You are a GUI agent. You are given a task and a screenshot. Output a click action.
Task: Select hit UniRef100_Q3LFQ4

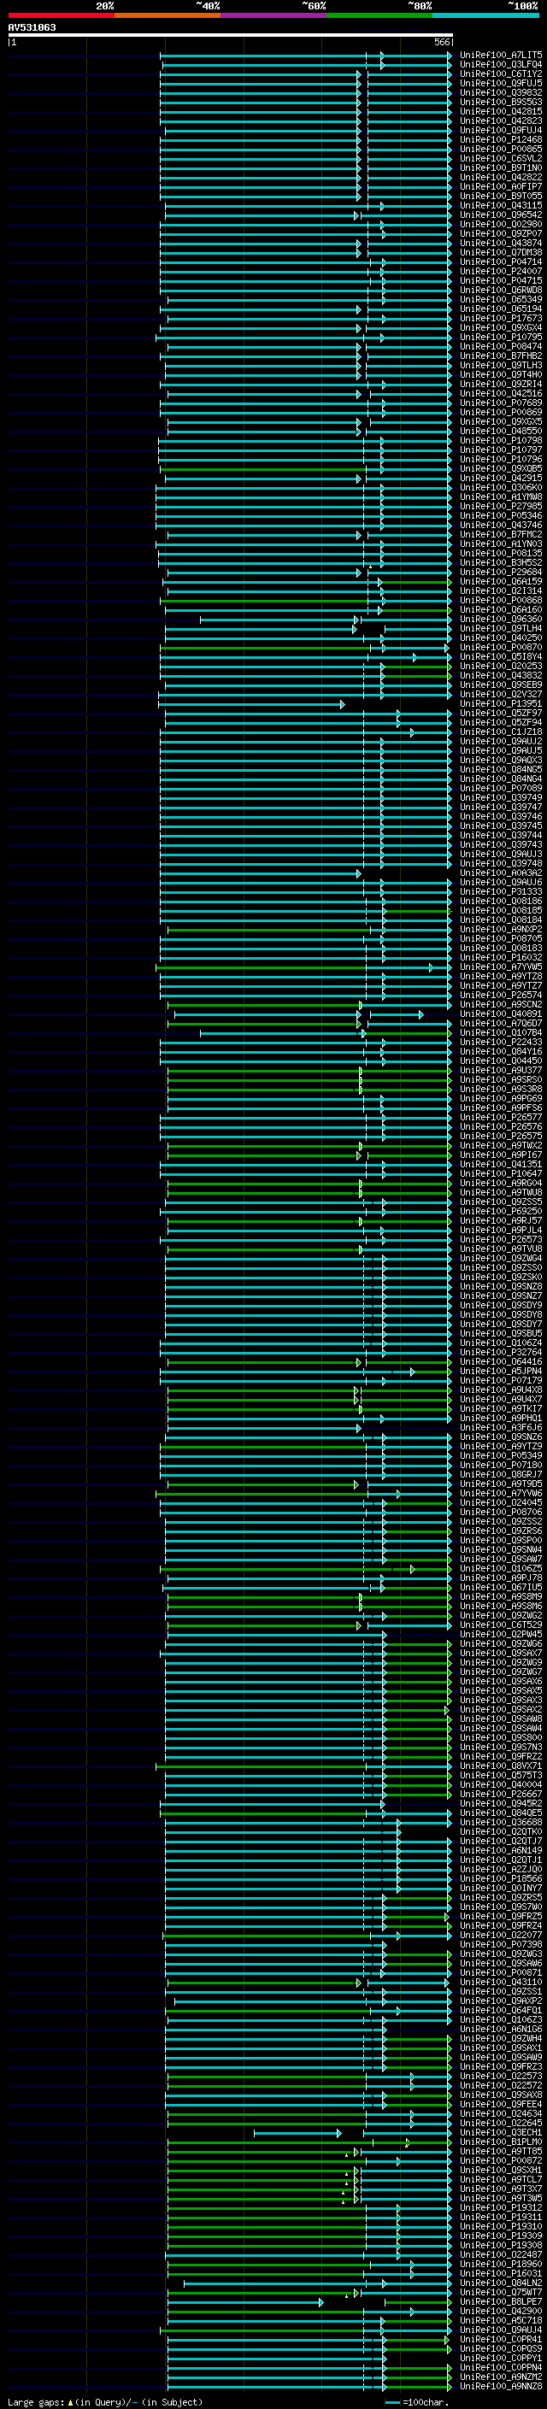(501, 65)
